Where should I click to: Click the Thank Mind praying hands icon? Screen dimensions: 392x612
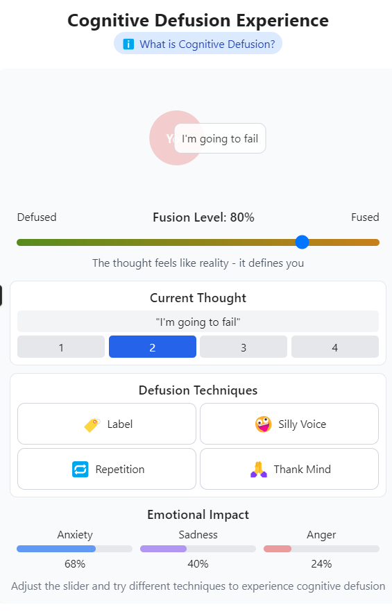tap(259, 469)
